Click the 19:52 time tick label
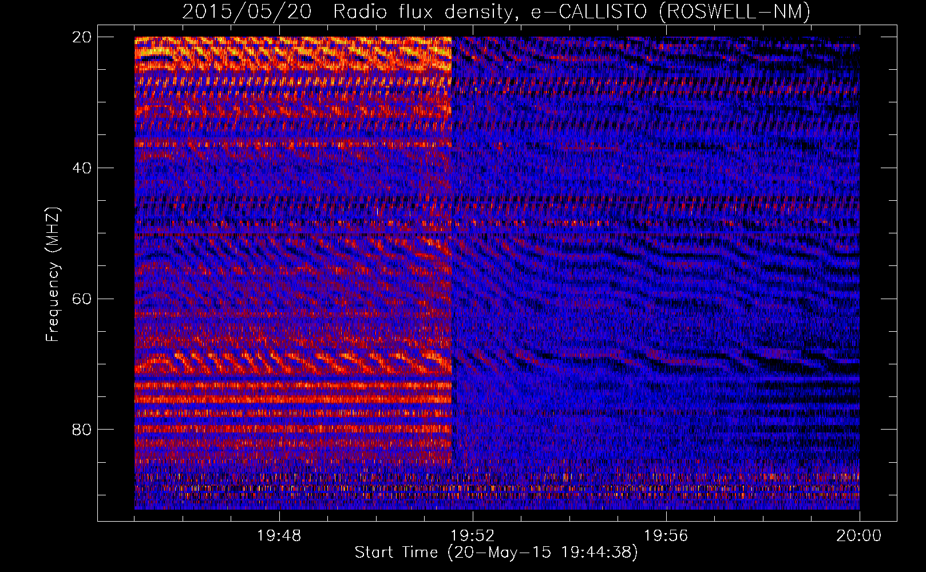Image resolution: width=926 pixels, height=572 pixels. pyautogui.click(x=472, y=536)
